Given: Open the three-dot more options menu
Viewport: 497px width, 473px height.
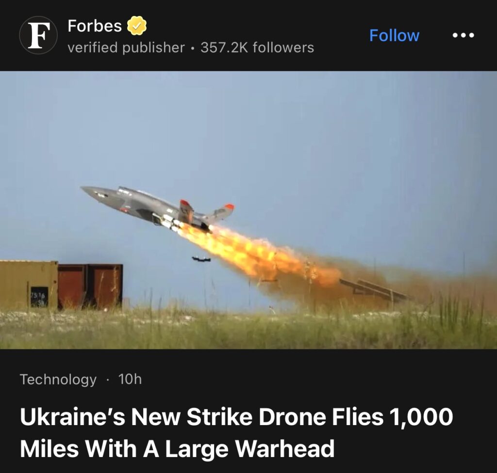Looking at the screenshot, I should [x=463, y=35].
